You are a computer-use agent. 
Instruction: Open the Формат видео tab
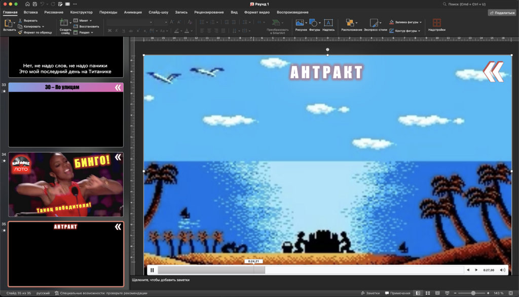pos(256,12)
